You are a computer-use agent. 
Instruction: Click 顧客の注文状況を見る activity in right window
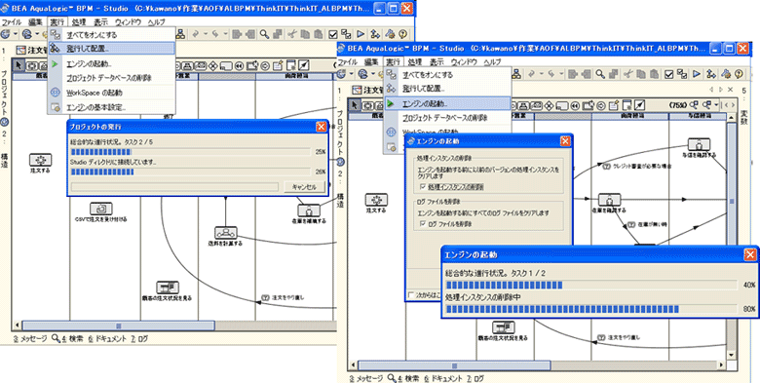point(503,330)
